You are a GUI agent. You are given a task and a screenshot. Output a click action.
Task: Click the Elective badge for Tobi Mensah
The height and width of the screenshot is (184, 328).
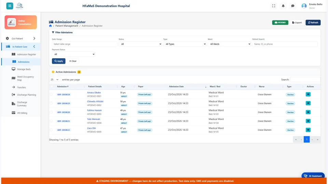pos(290,121)
